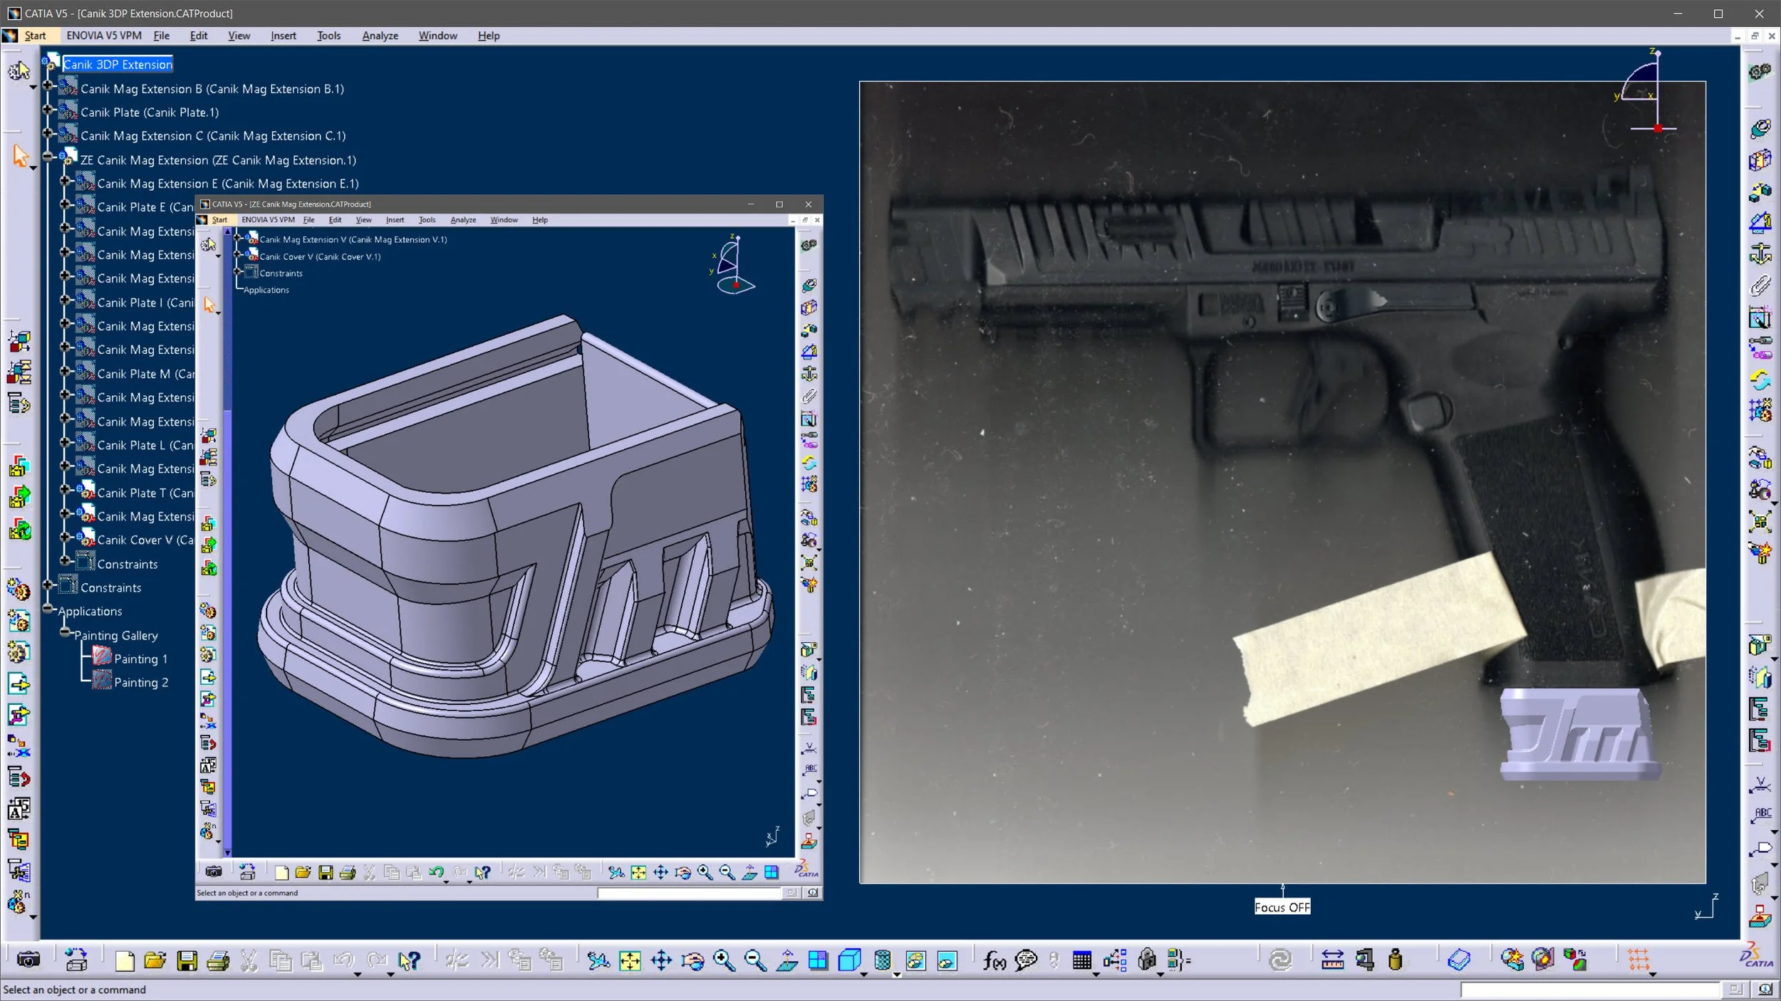The height and width of the screenshot is (1001, 1781).
Task: Click the Formula f(x) icon
Action: (x=994, y=960)
